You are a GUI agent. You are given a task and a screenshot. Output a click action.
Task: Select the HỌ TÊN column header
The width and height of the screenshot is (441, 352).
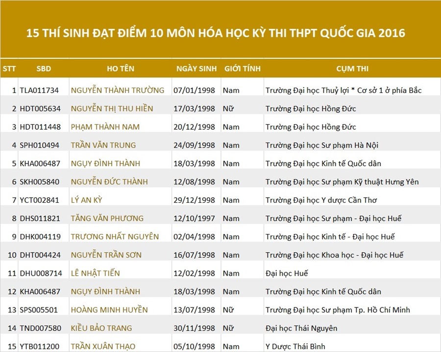[x=120, y=69]
